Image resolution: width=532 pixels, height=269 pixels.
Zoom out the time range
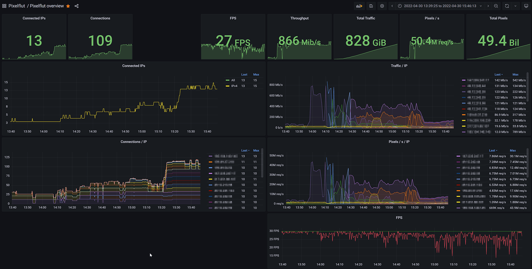point(496,6)
